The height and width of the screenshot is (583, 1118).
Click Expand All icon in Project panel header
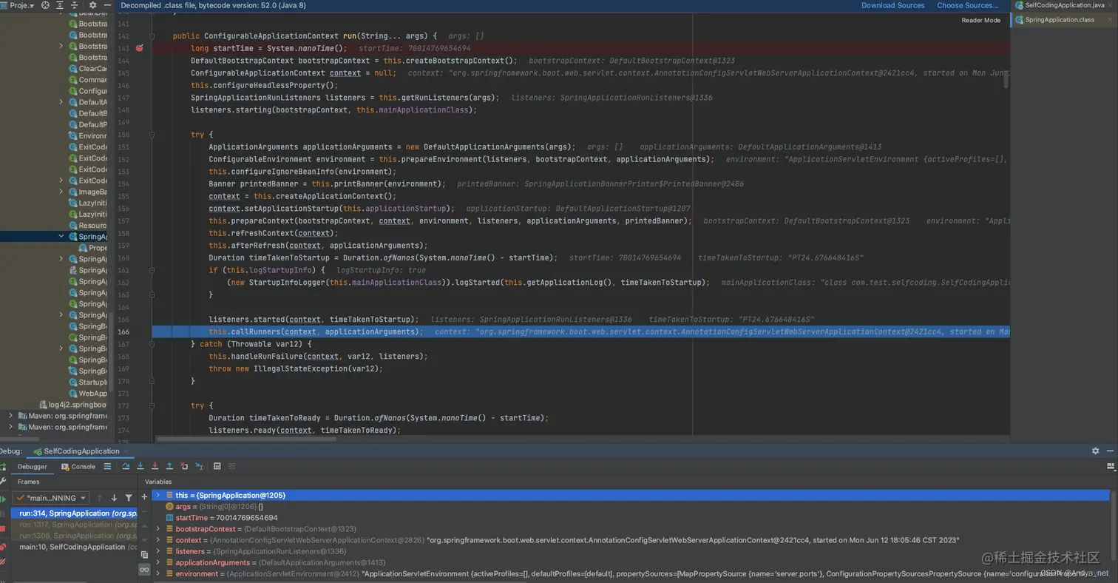point(60,5)
